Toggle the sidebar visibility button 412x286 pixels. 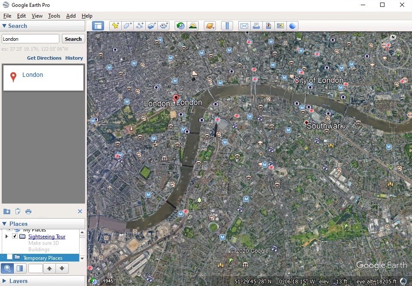[x=98, y=26]
